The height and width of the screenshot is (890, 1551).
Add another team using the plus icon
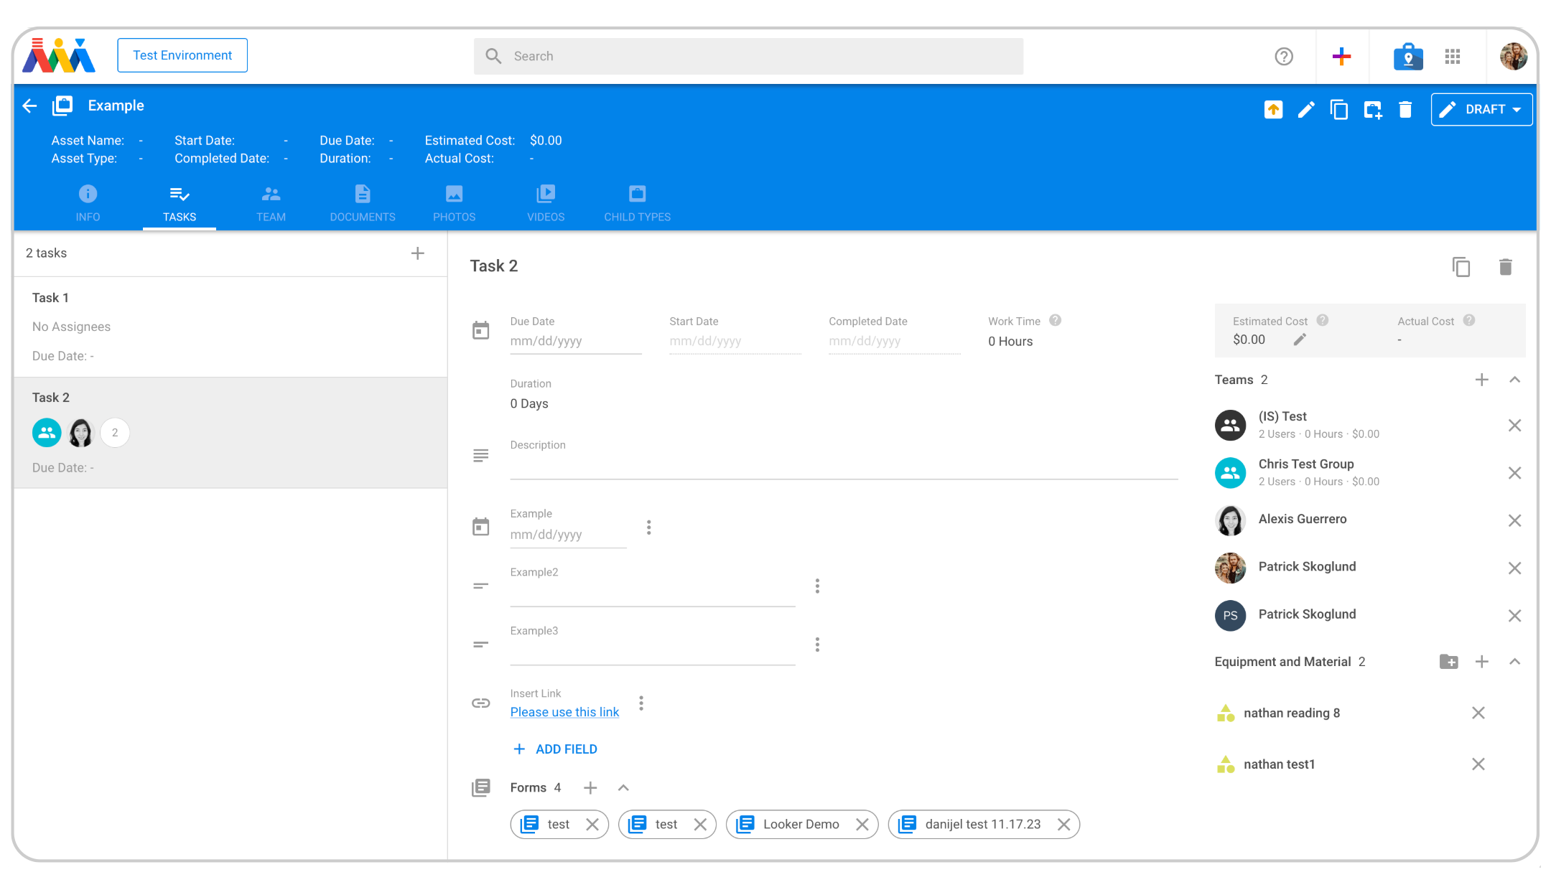tap(1482, 380)
